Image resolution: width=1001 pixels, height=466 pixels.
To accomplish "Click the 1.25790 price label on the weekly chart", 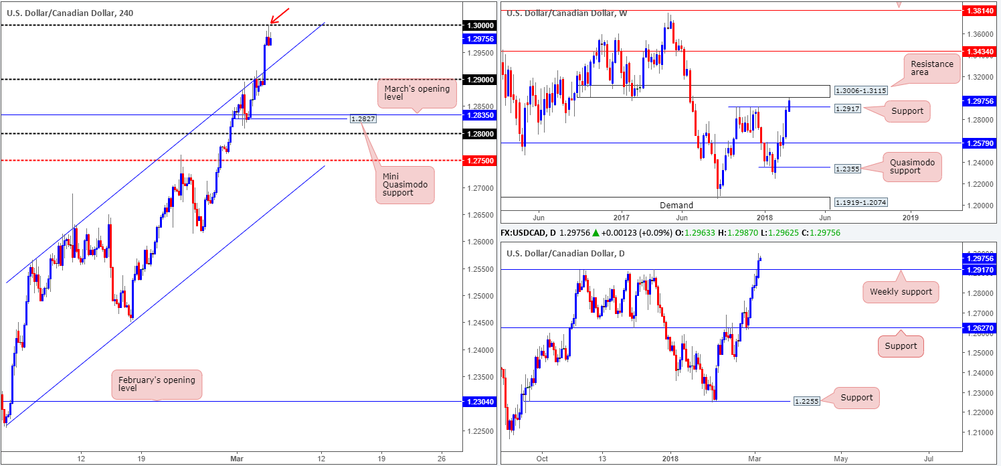I will click(x=980, y=143).
